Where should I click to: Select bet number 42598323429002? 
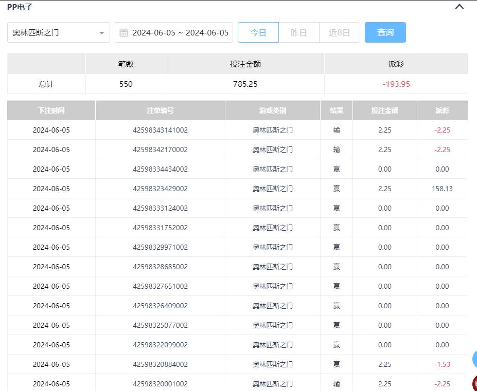(x=160, y=189)
